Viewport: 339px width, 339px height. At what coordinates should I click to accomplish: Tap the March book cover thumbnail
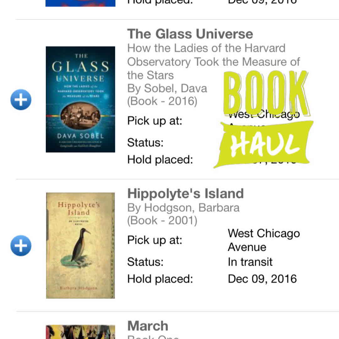coord(80,332)
